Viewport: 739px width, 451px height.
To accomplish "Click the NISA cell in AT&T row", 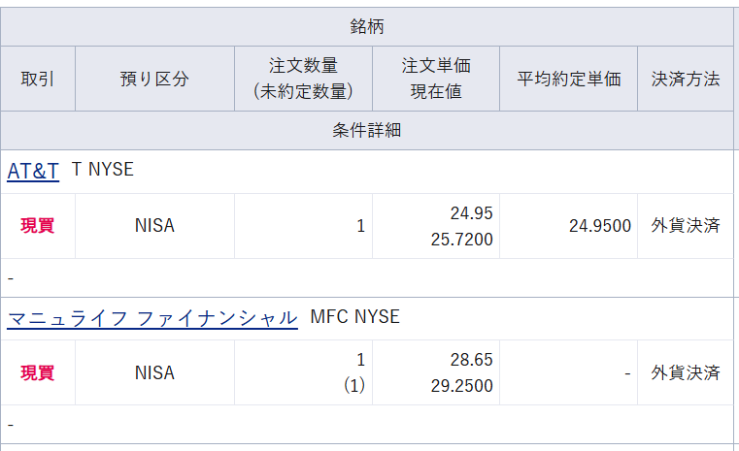I will (x=154, y=225).
